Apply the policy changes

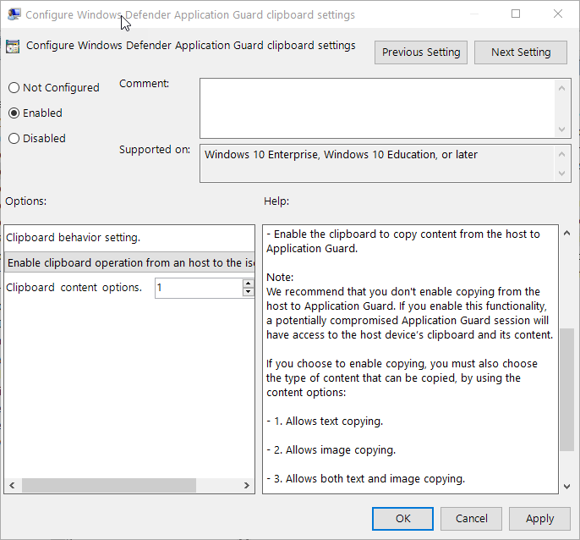pyautogui.click(x=539, y=519)
